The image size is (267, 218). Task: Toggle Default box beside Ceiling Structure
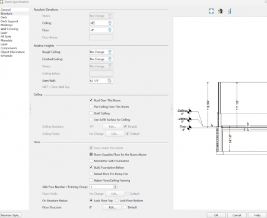(125, 127)
